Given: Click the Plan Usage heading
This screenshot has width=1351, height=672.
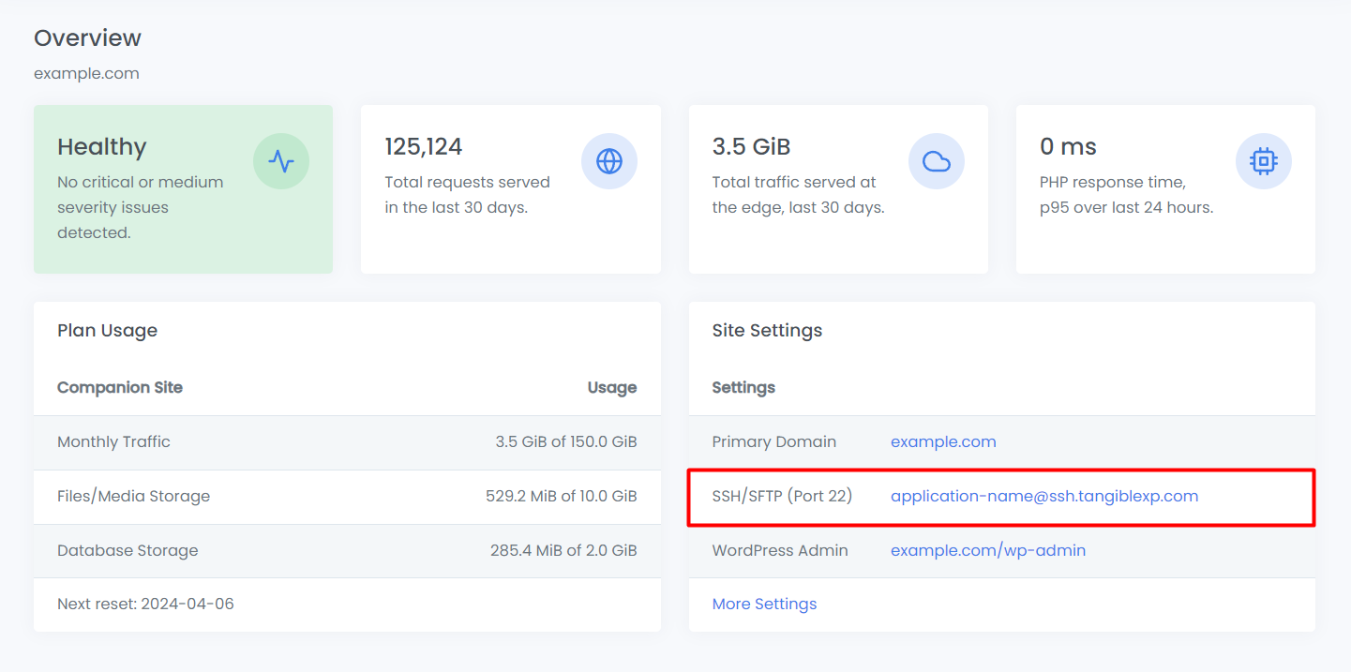Looking at the screenshot, I should [107, 330].
